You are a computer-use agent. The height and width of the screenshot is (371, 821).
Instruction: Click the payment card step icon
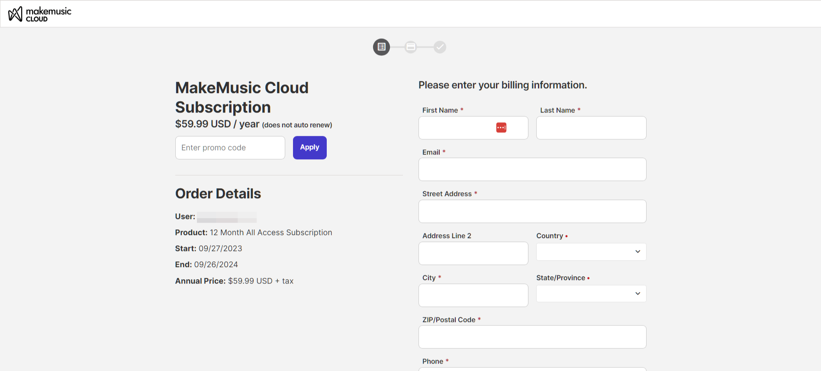pos(411,47)
